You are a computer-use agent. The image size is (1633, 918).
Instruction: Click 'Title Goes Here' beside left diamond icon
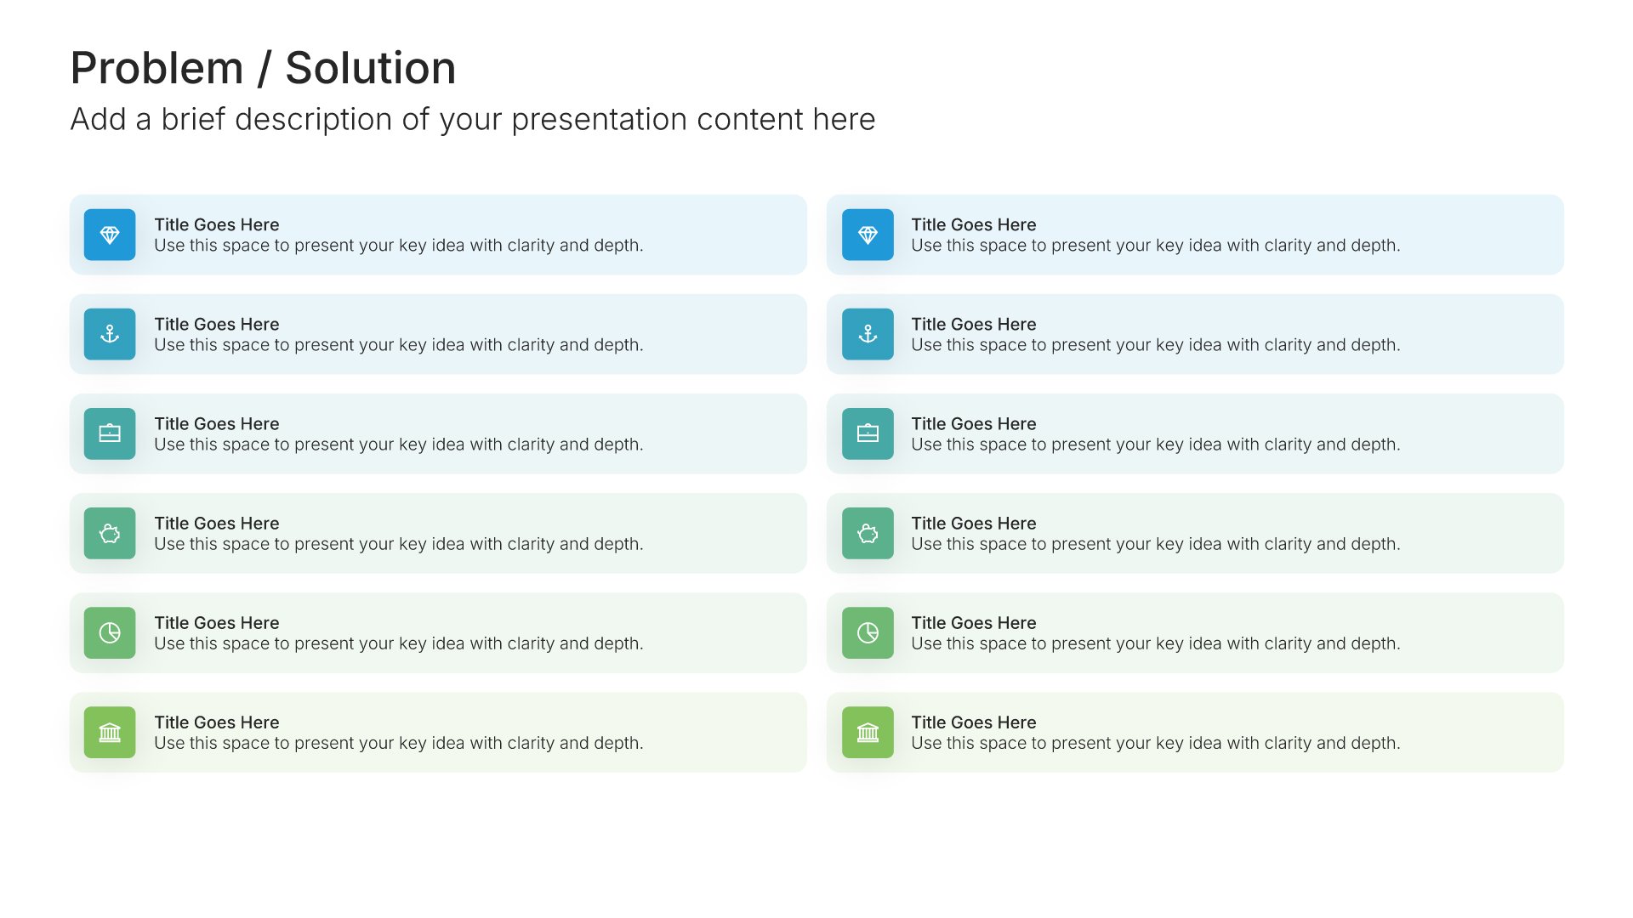[x=216, y=224]
